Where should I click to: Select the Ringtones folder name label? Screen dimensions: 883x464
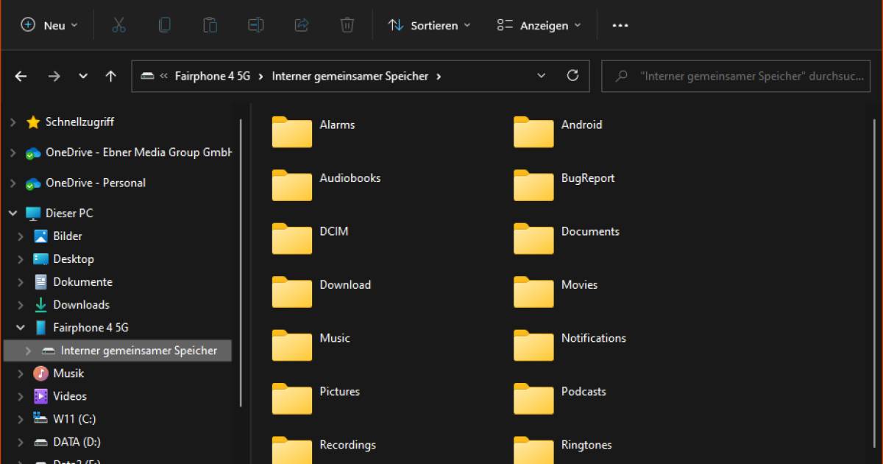(x=586, y=445)
